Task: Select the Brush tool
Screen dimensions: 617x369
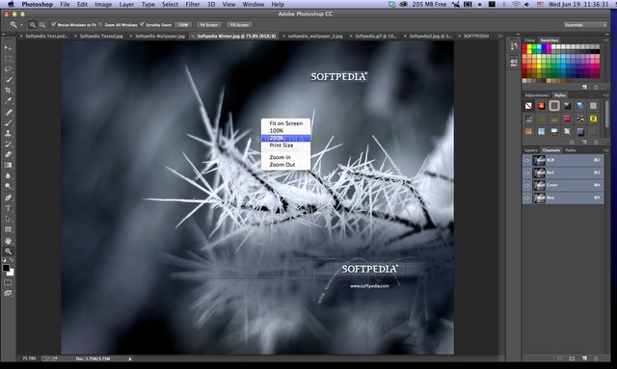Action: (8, 122)
